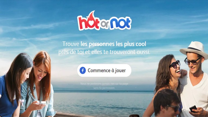Click the 'près de toi et elles te trouveront aussi' line
Viewport: 208px width, 117px height.
click(x=104, y=52)
